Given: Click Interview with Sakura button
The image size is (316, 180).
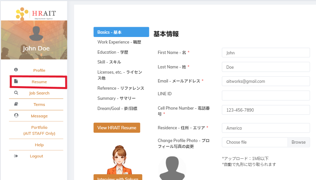Looking at the screenshot, I should (118, 177).
